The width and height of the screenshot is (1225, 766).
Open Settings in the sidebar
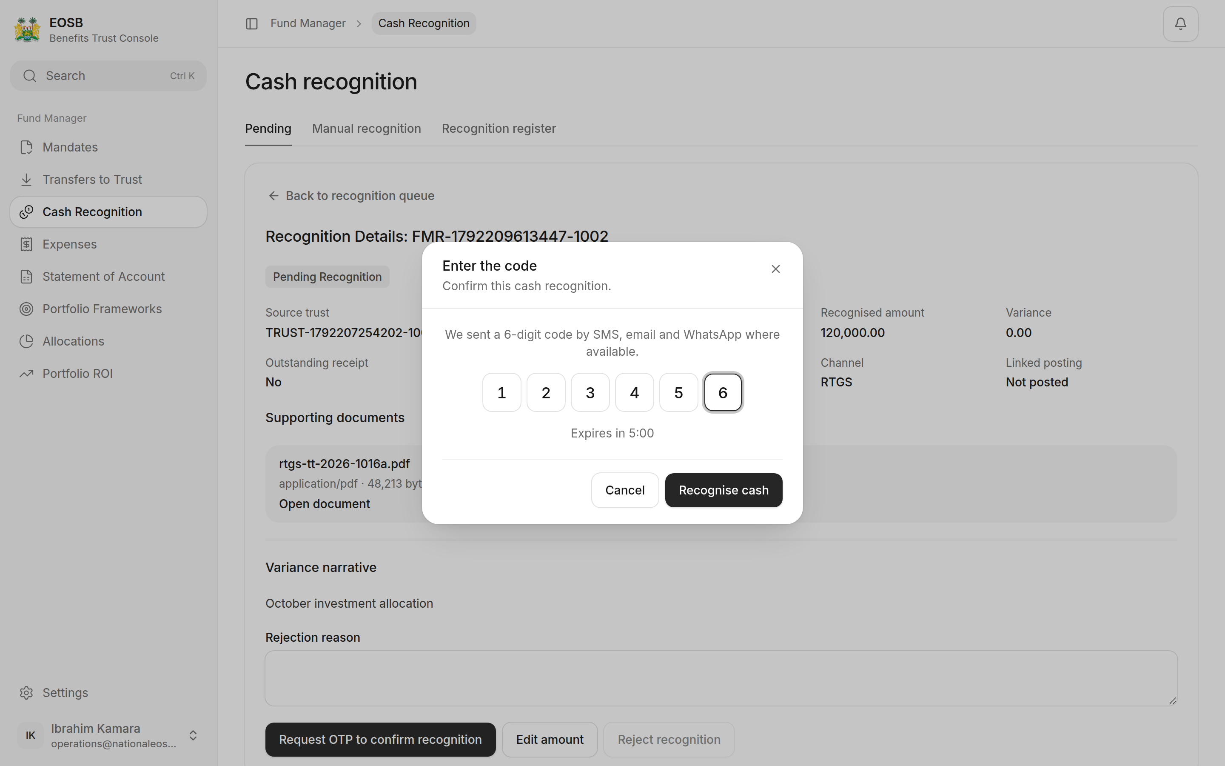[108, 692]
